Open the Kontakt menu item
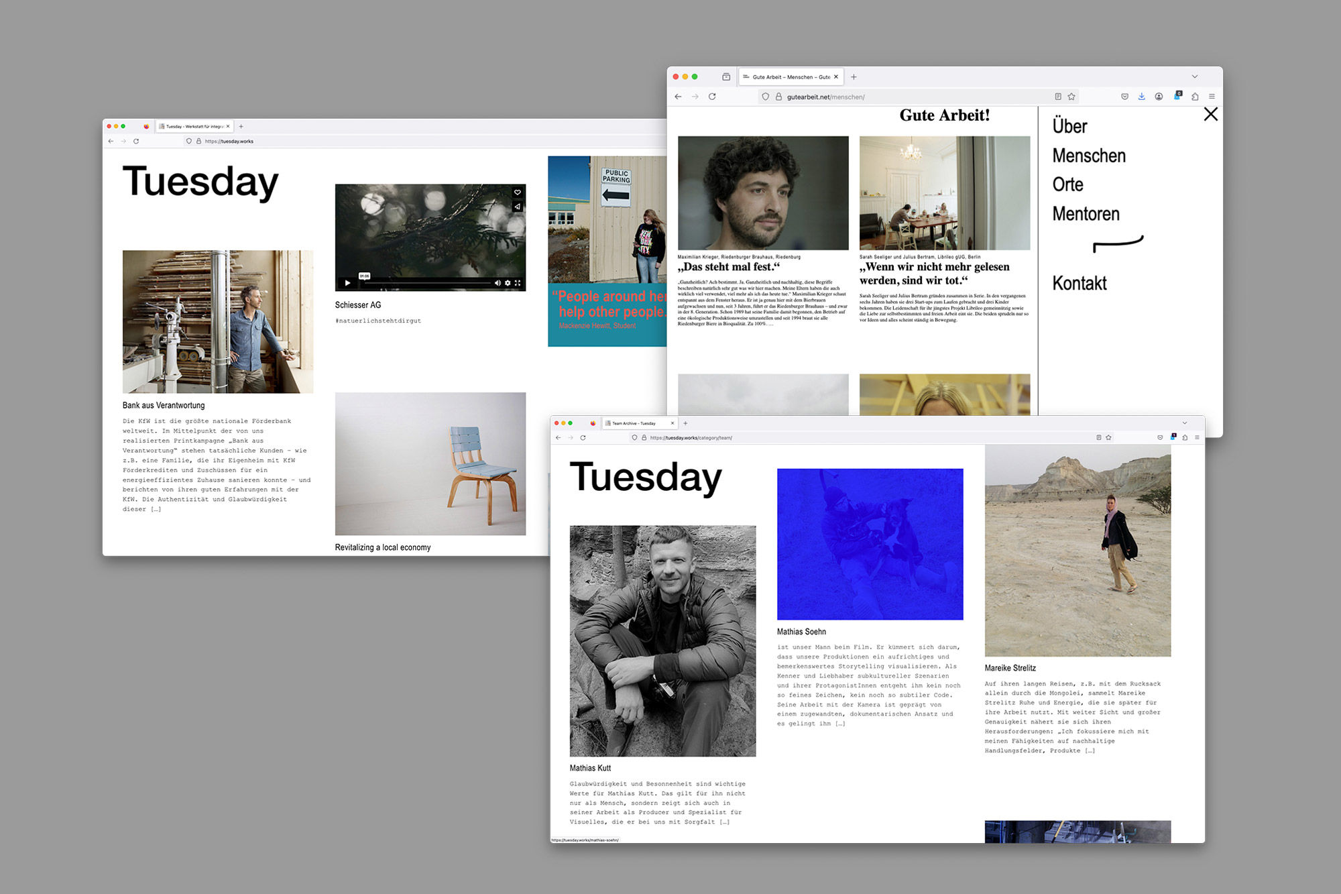1341x894 pixels. [1079, 283]
